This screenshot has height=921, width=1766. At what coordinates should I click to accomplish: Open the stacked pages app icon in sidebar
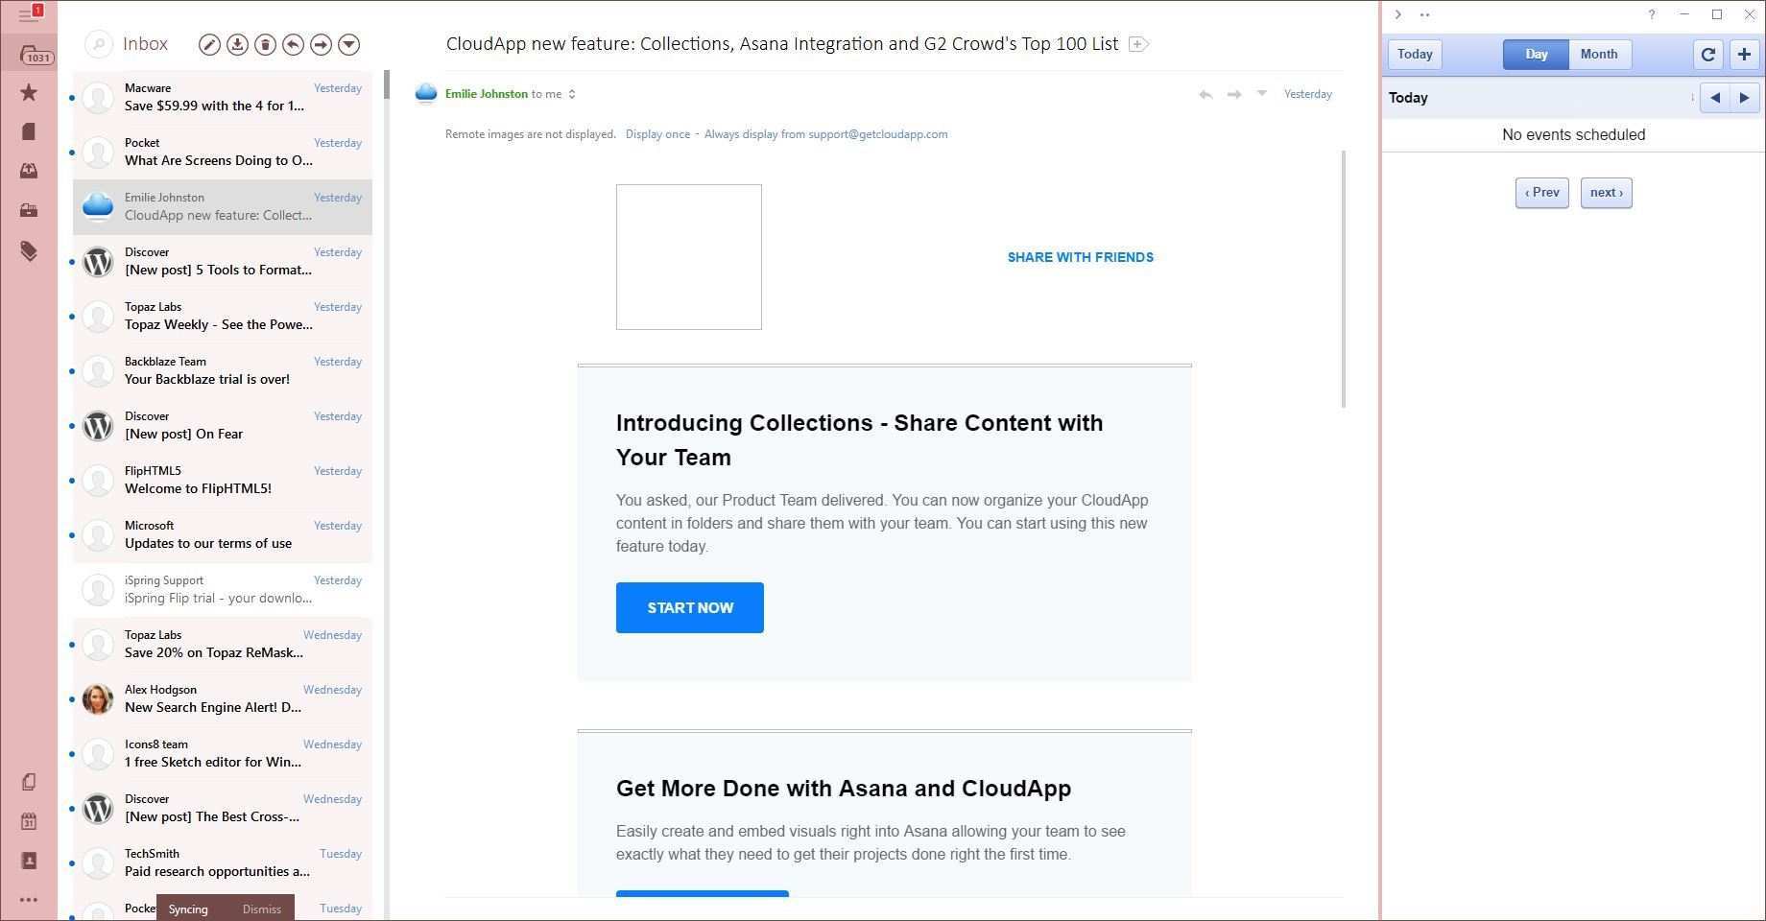pyautogui.click(x=29, y=782)
